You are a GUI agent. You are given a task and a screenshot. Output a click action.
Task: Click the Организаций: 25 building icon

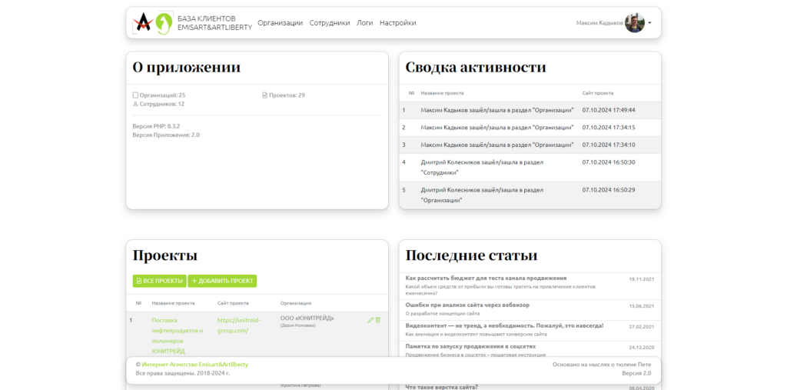pos(135,95)
